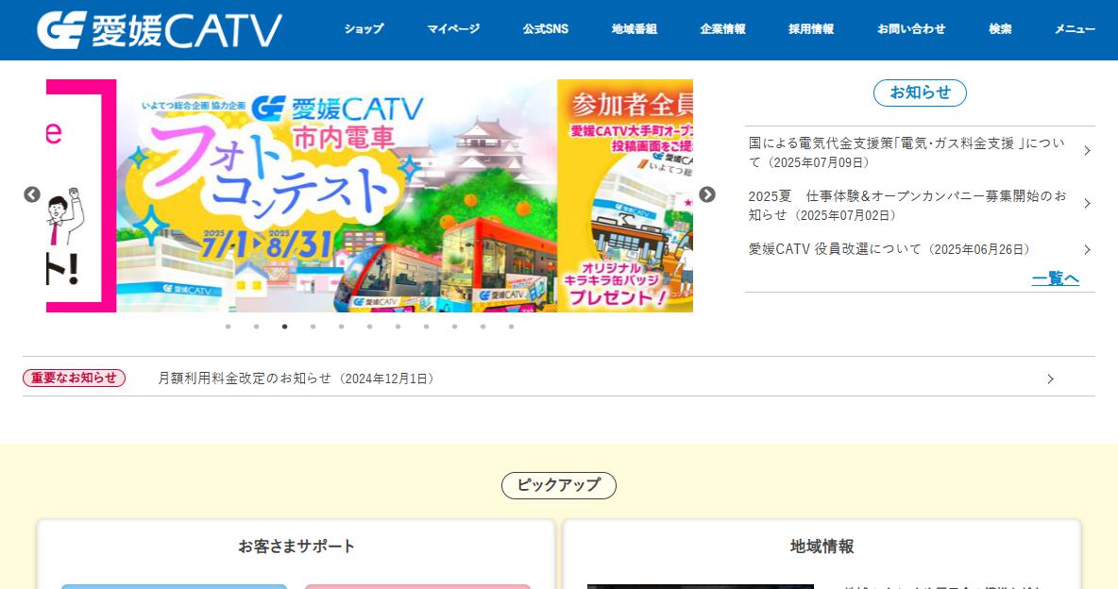The width and height of the screenshot is (1118, 589).
Task: Click the 愛媛CATV logo in the header
Action: coord(160,30)
